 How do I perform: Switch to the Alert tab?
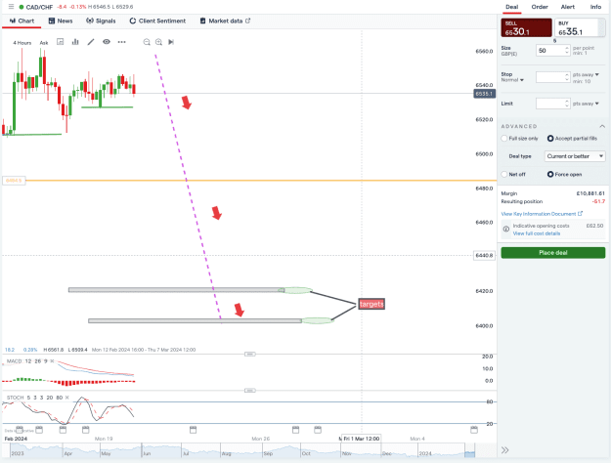point(567,7)
